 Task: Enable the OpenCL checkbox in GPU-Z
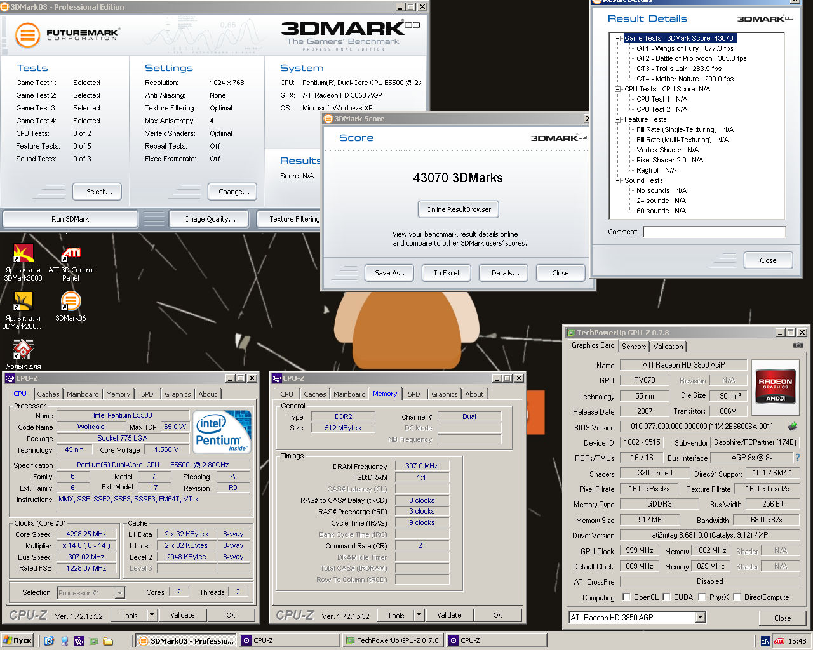(627, 597)
